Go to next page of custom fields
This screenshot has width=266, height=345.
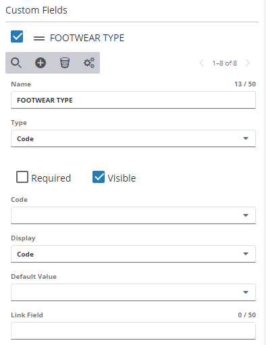(248, 63)
